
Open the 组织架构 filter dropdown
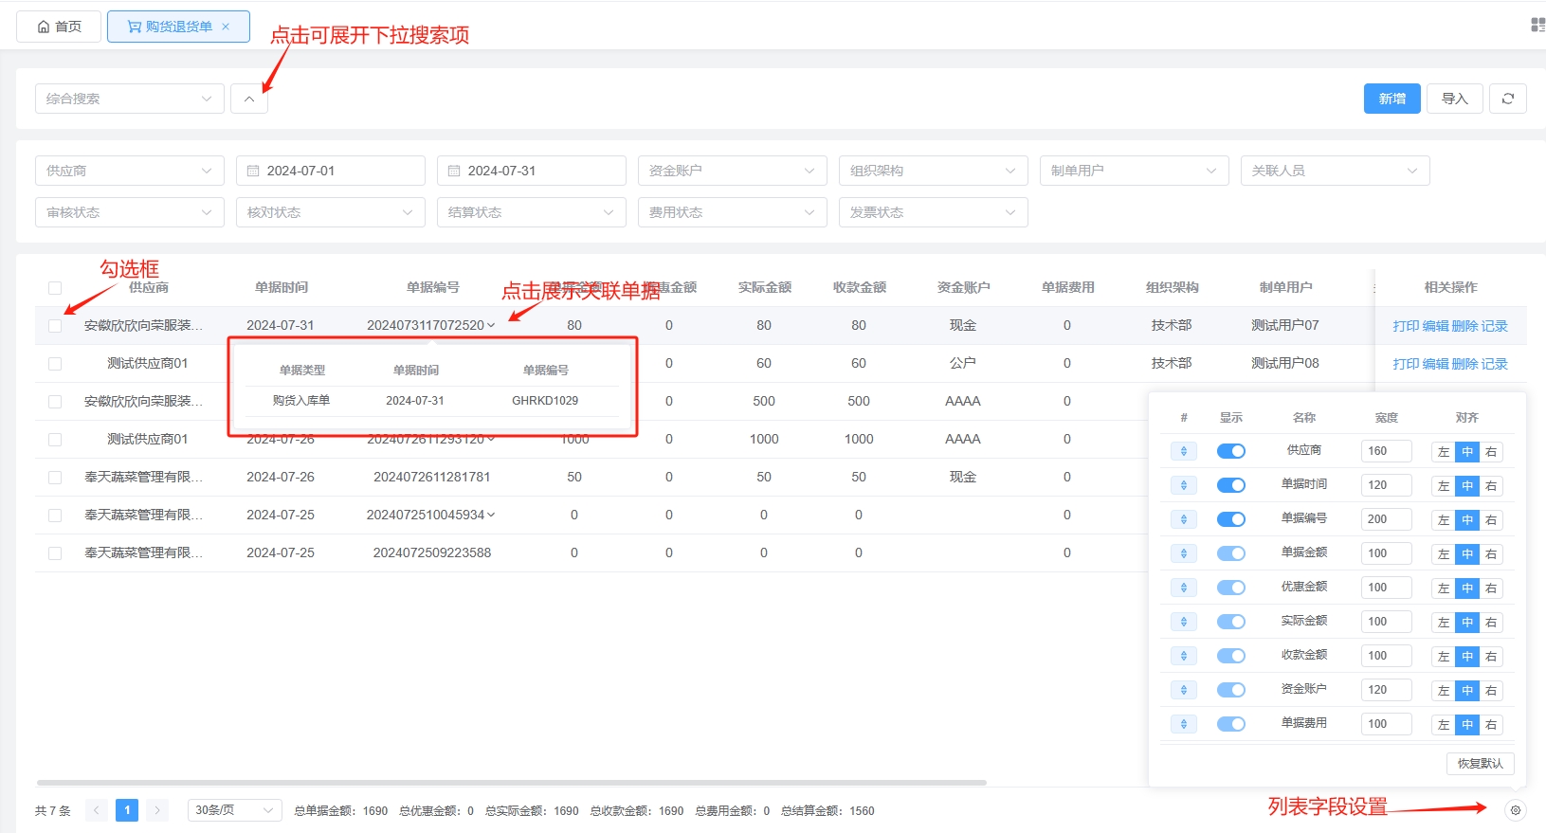tap(934, 171)
